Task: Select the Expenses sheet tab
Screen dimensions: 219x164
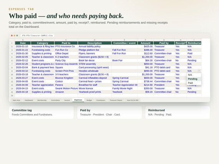Action: [x=78, y=100]
